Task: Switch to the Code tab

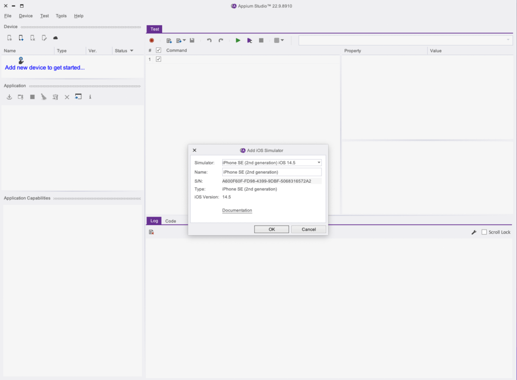Action: 171,221
